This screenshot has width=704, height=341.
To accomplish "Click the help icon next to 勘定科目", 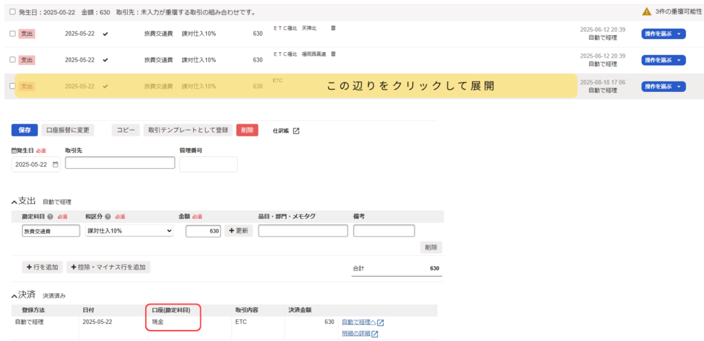I will click(x=50, y=217).
